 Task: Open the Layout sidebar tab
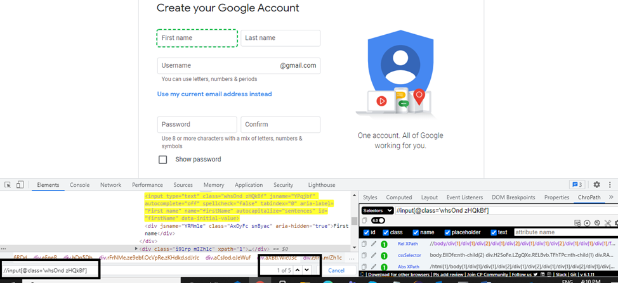[429, 198]
